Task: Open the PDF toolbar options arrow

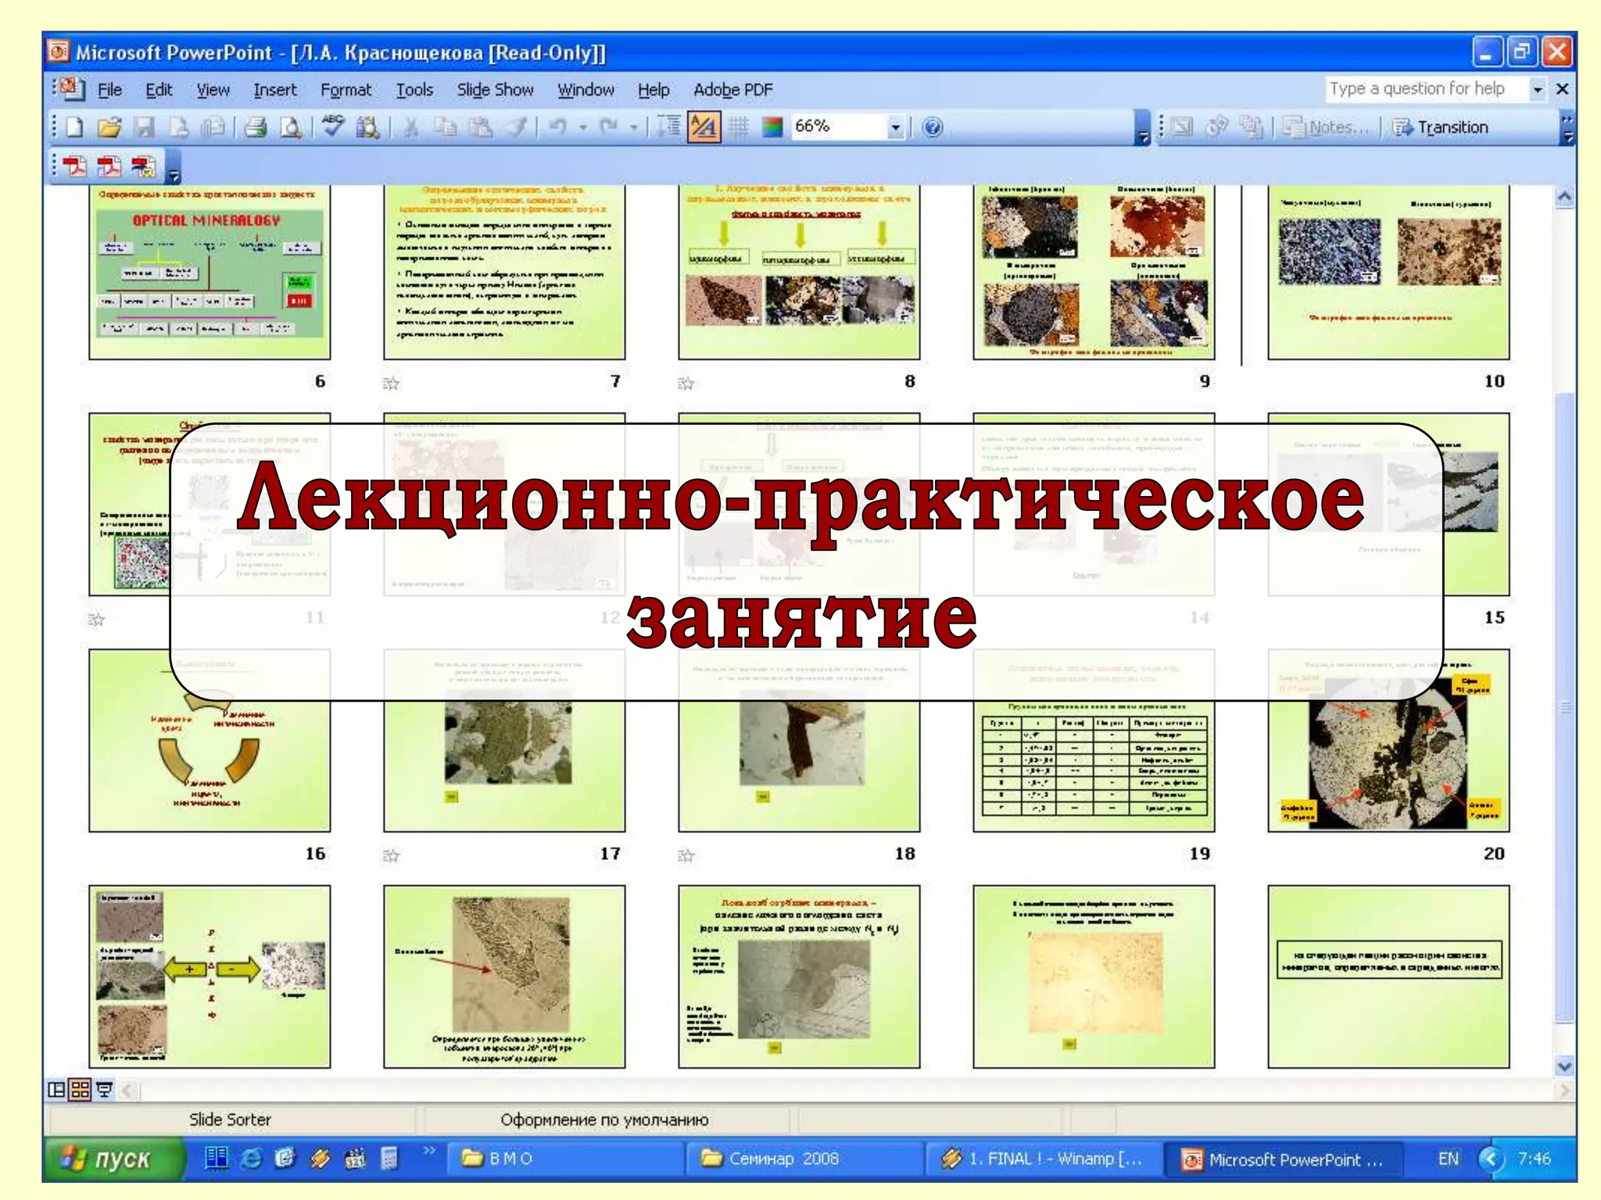Action: [174, 175]
